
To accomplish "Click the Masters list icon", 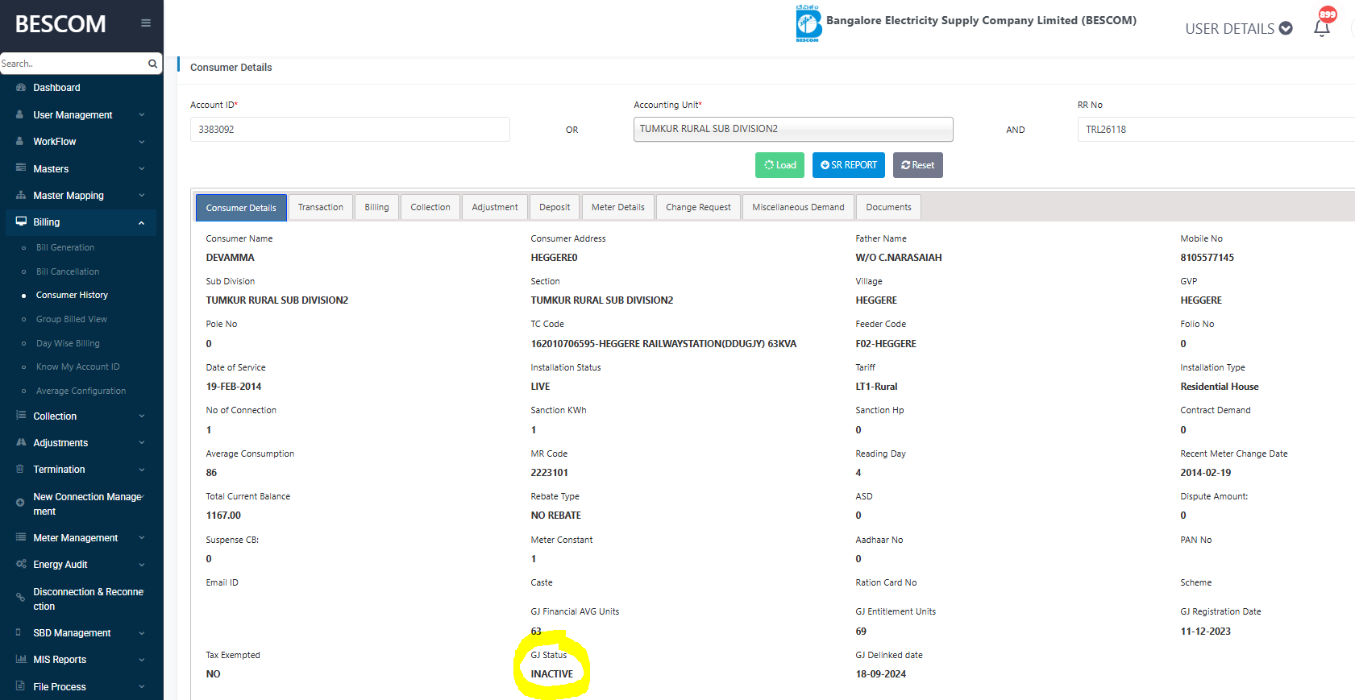I will tap(21, 168).
